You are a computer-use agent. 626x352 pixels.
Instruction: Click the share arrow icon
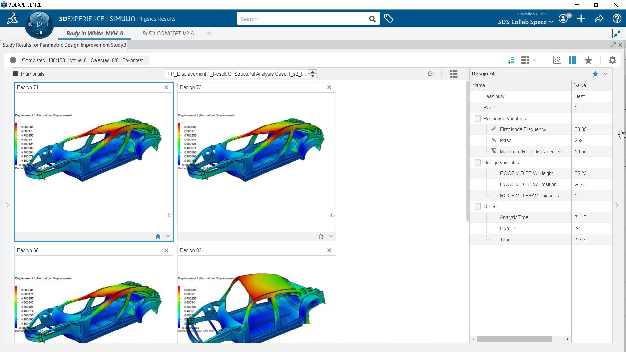point(599,19)
